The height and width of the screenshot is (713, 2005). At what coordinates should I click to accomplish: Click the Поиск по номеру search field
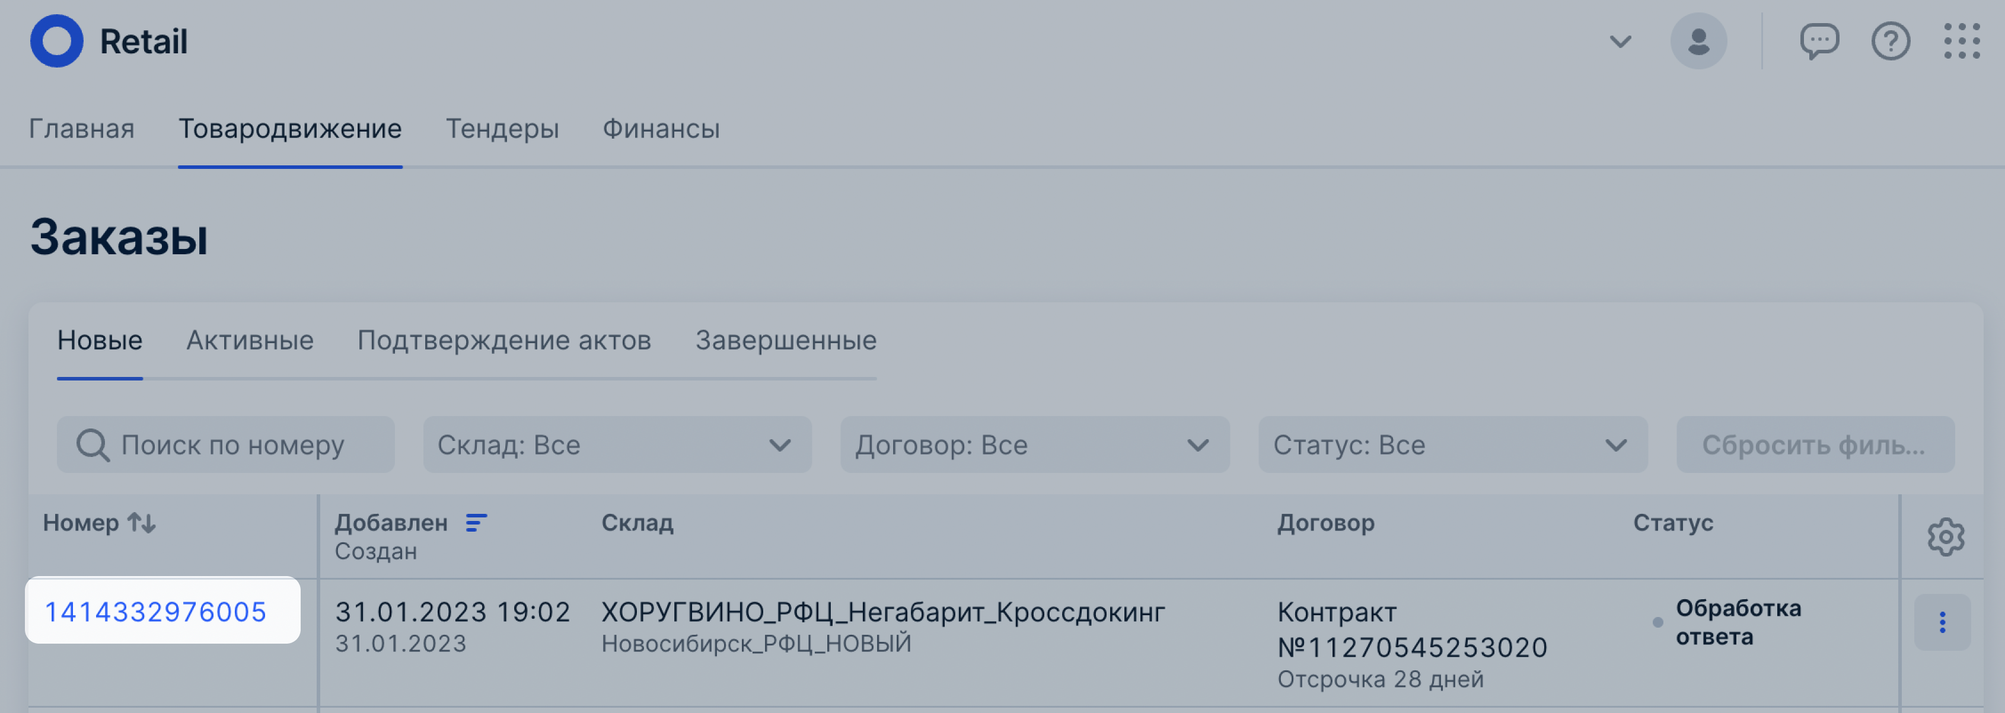click(232, 445)
